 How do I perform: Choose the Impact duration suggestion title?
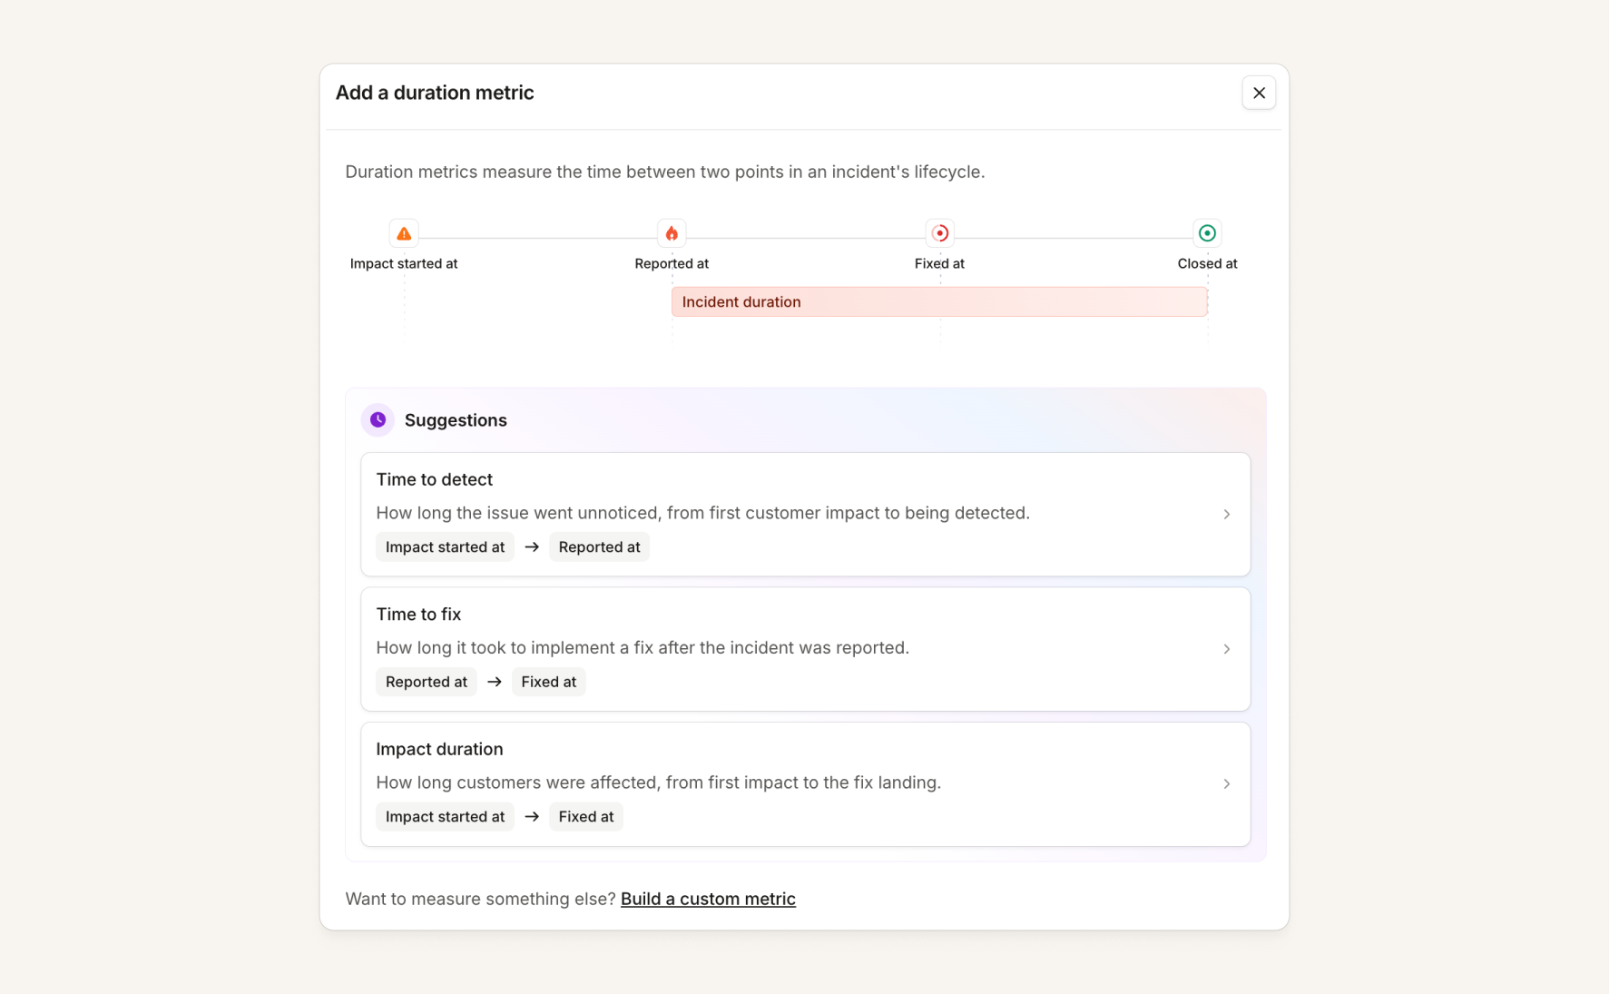(439, 749)
